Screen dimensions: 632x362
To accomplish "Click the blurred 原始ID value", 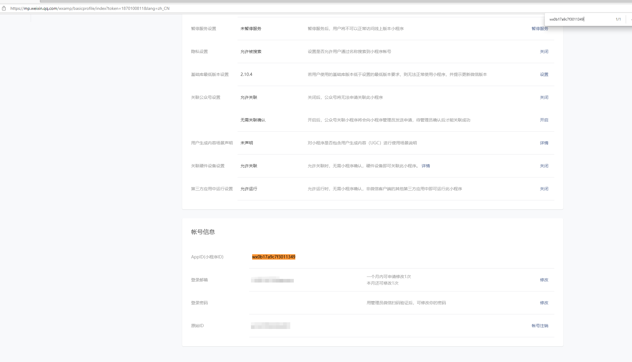I will click(x=270, y=326).
